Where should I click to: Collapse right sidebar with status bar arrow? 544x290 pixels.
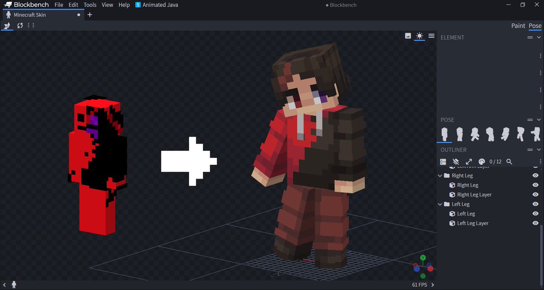click(432, 285)
